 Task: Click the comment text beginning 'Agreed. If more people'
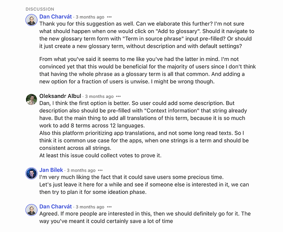(x=145, y=217)
